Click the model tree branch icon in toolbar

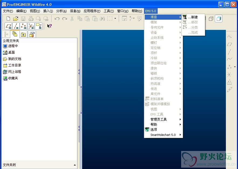pyautogui.click(x=132, y=19)
